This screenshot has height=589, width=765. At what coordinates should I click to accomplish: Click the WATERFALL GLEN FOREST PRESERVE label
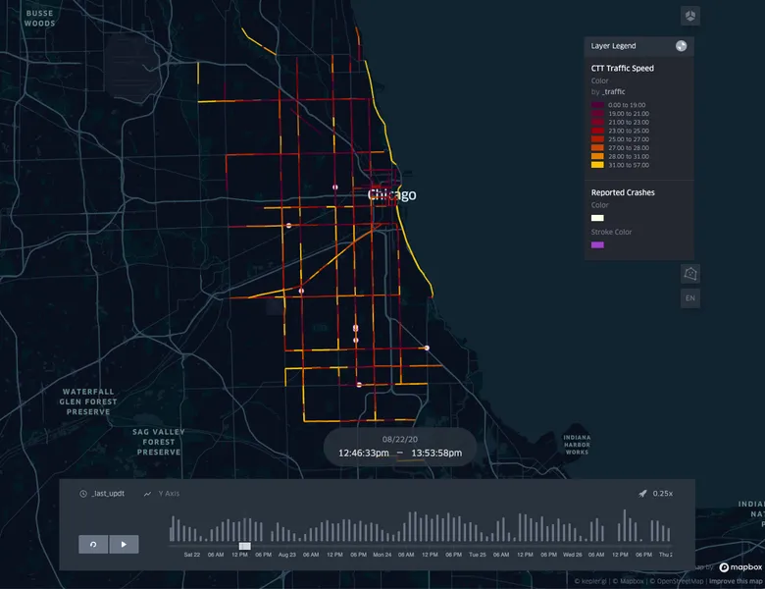(x=88, y=402)
